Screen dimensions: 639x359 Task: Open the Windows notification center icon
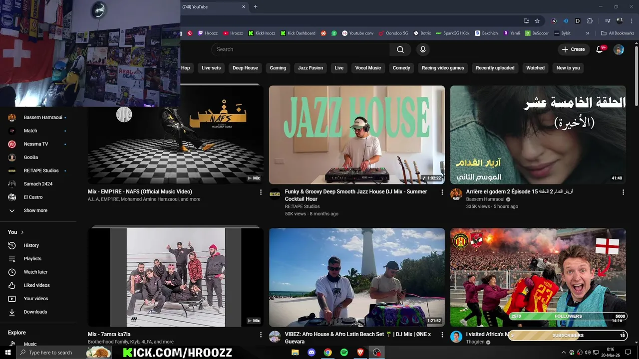tap(628, 353)
